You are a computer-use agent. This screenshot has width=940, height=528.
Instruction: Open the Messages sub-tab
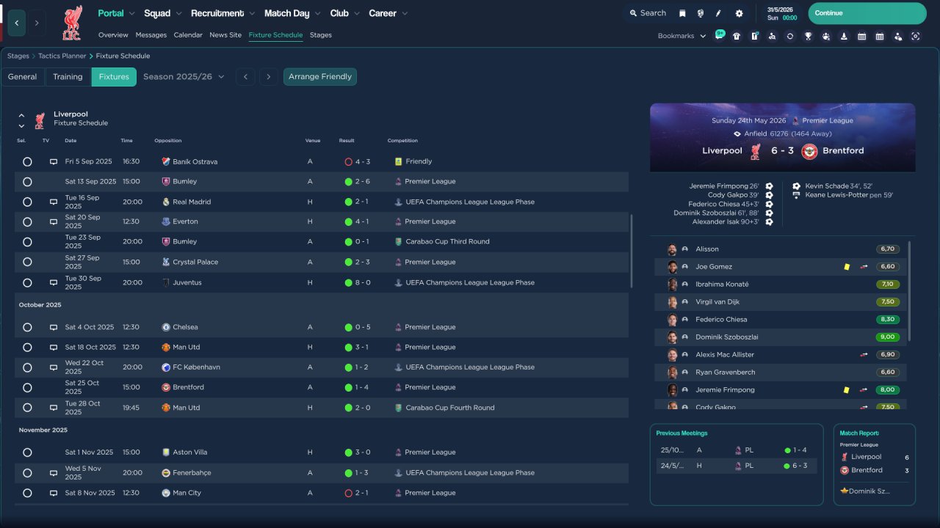tap(151, 35)
